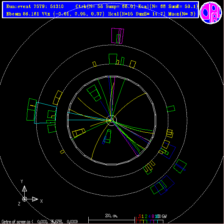Viewport: 224px width, 224px height.
Task: Click the green box cluster inside the tracker, upper left
Action: pos(94,93)
